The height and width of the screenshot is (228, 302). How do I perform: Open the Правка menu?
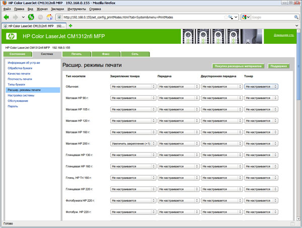click(x=19, y=9)
